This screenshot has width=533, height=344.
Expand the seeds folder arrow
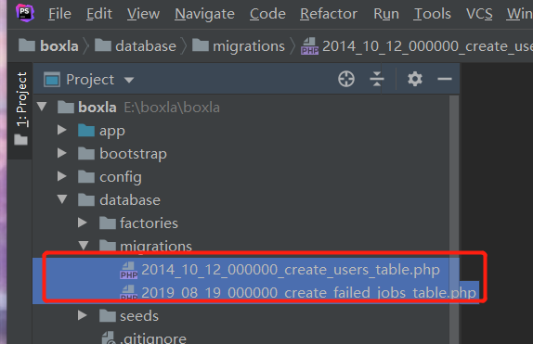tap(83, 315)
